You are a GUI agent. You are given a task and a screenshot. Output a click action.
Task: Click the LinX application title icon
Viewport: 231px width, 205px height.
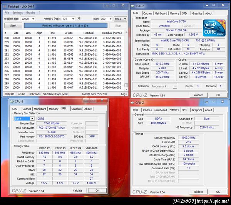pyautogui.click(x=5, y=7)
